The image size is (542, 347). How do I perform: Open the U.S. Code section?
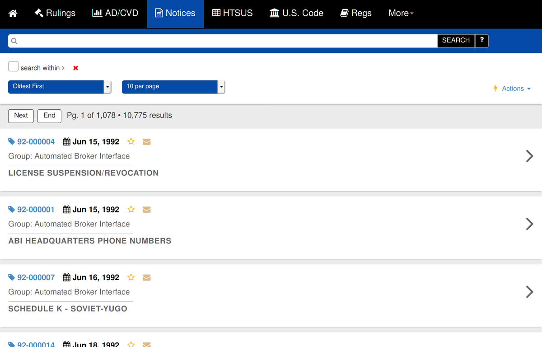(296, 13)
